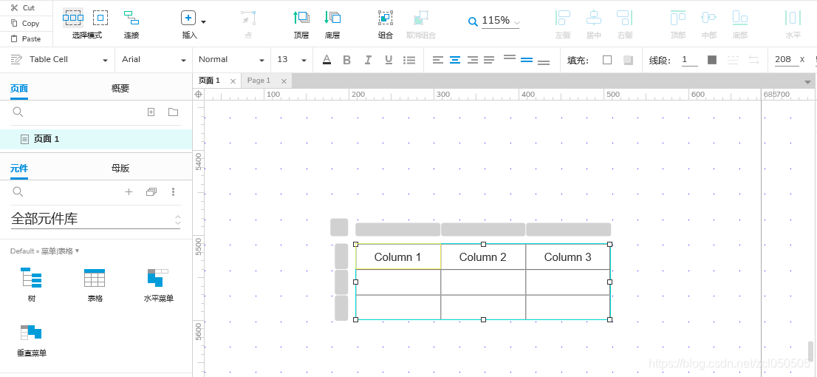Screen dimensions: 817x377
Task: Bring widget to front with 顶层
Action: [x=301, y=18]
